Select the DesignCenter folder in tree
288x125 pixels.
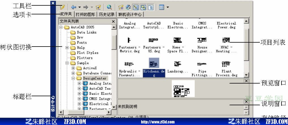[x=94, y=78]
